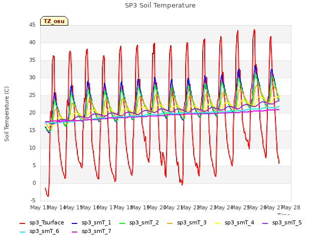This screenshot has width=321, height=241.
Task: Toggle sp3_smT_5 legend entry
Action: pyautogui.click(x=282, y=223)
